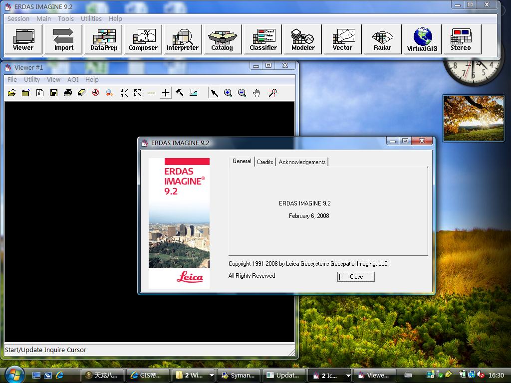Click the taskbar clock showing 16:30
Viewport: 511px width, 383px height.
pyautogui.click(x=496, y=375)
